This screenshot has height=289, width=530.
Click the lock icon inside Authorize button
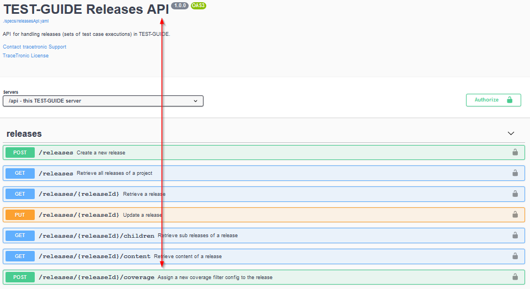(510, 100)
